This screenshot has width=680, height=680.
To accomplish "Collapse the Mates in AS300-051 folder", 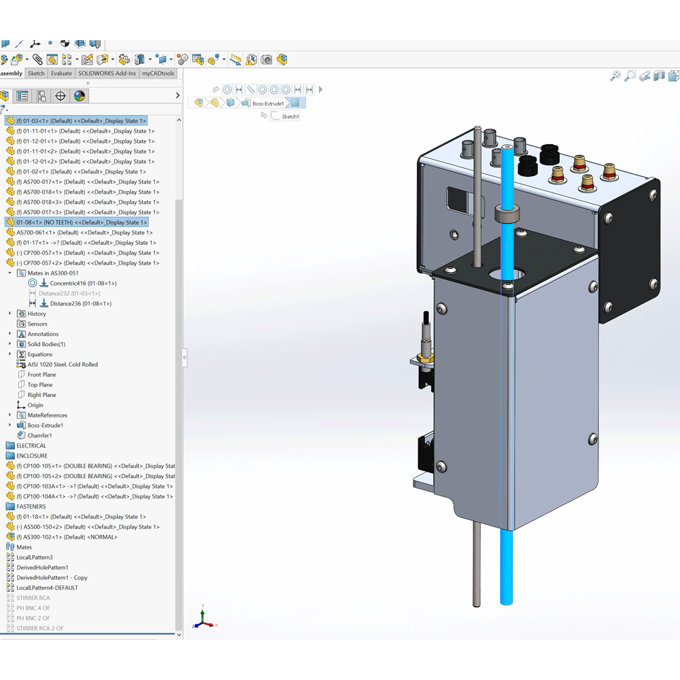I will (10, 273).
